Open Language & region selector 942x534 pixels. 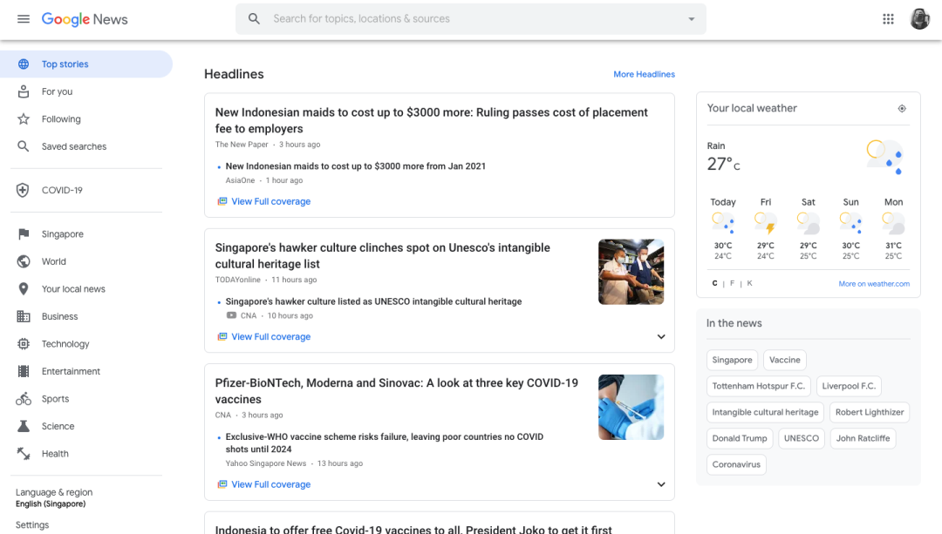54,497
